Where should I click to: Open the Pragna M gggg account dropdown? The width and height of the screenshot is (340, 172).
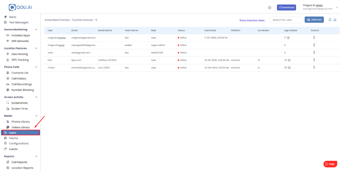coord(337,7)
